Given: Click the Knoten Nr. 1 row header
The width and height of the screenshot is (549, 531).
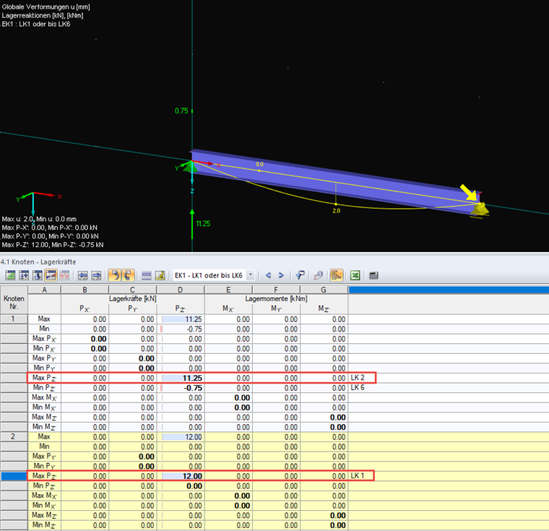Looking at the screenshot, I should tap(12, 319).
